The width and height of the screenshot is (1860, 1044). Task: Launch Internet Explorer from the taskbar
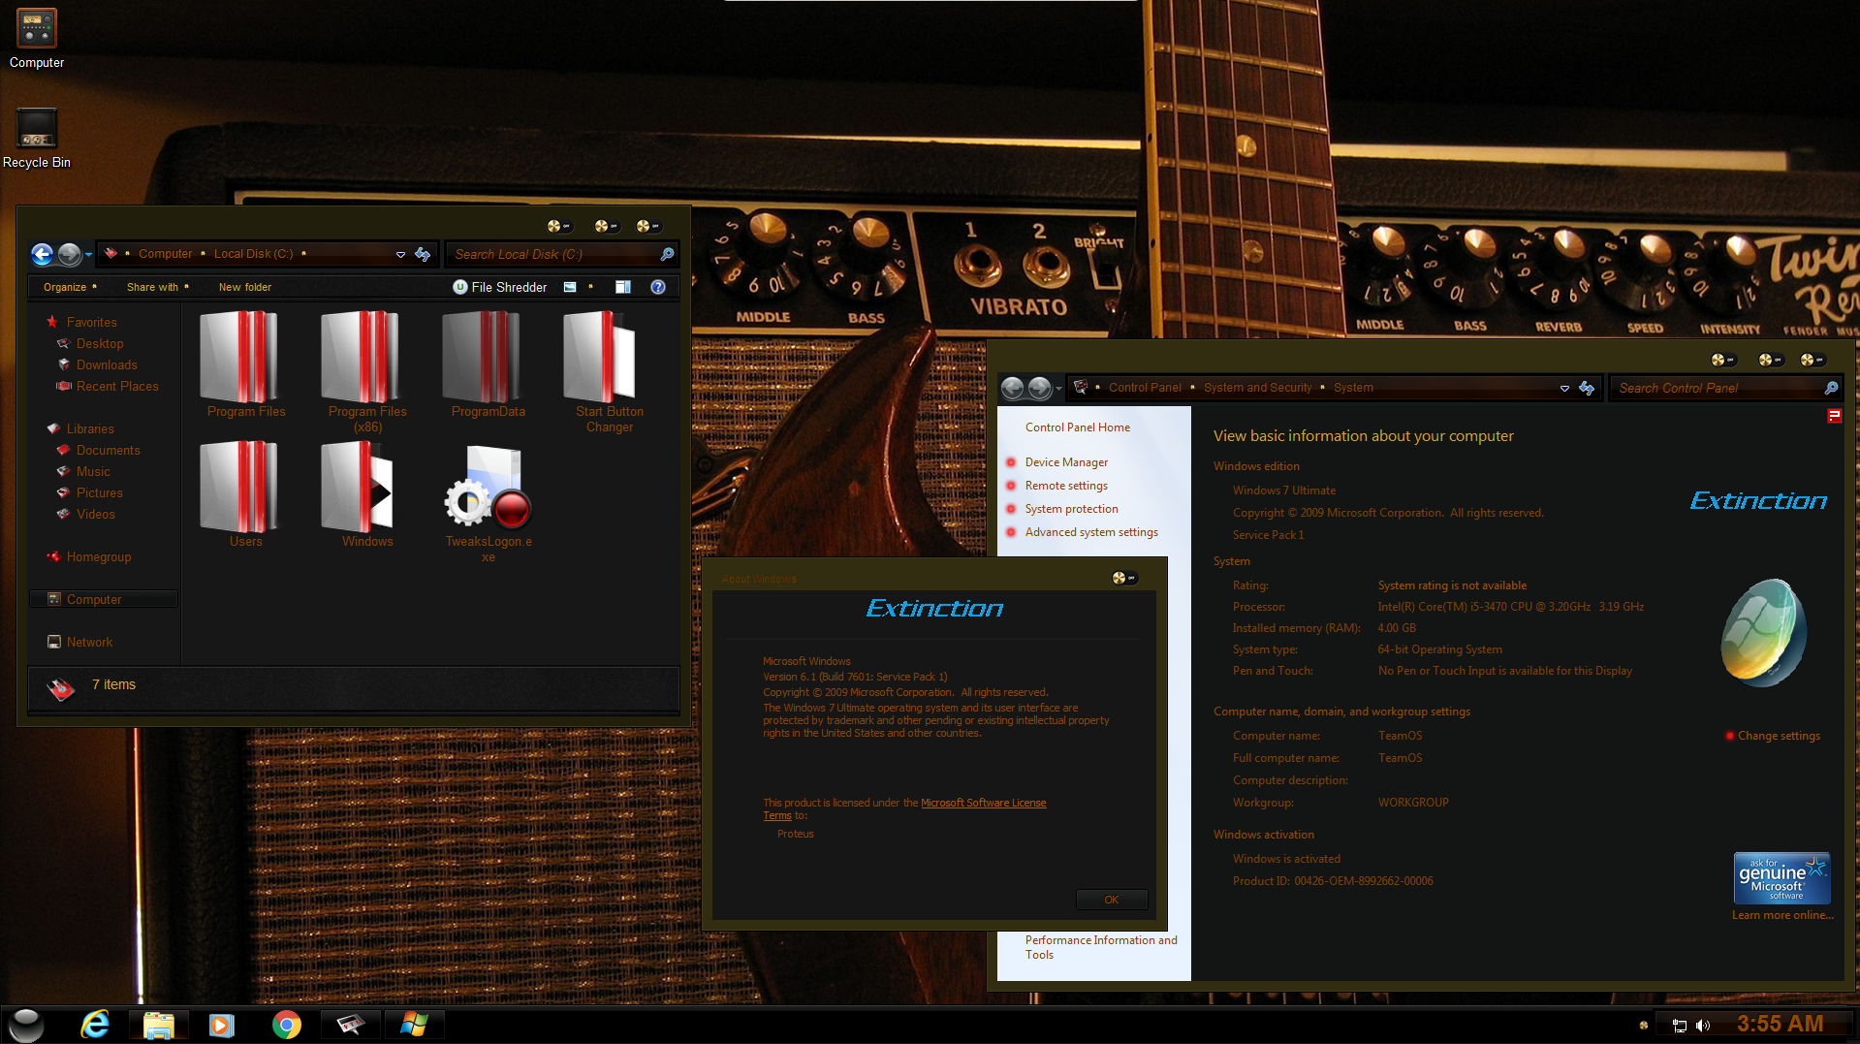pos(95,1025)
